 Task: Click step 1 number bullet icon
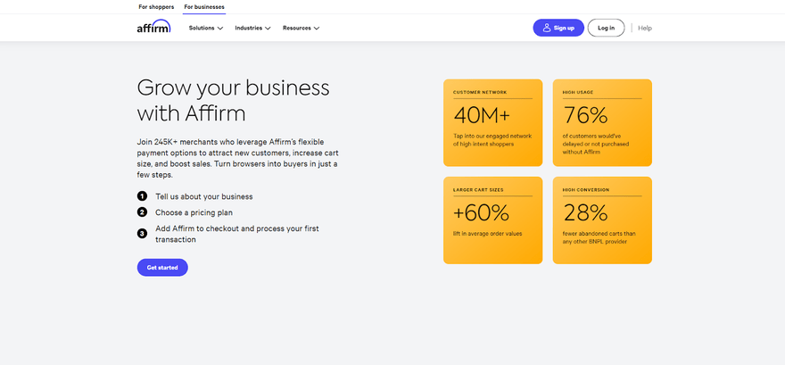[142, 196]
